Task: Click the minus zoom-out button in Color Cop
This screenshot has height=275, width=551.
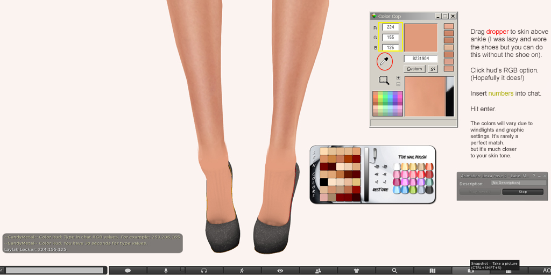Action: coord(398,84)
